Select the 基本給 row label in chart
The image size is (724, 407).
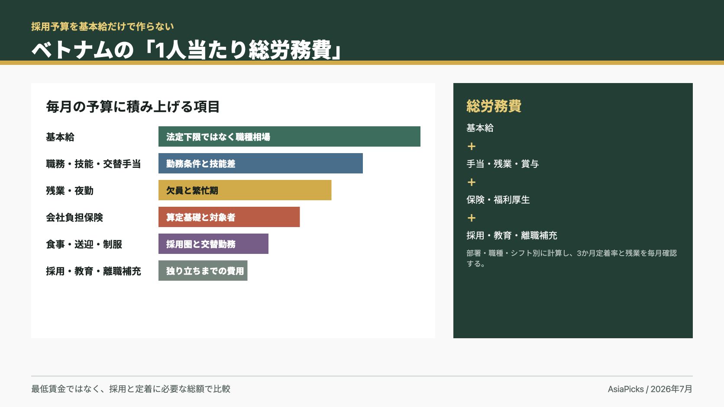60,137
